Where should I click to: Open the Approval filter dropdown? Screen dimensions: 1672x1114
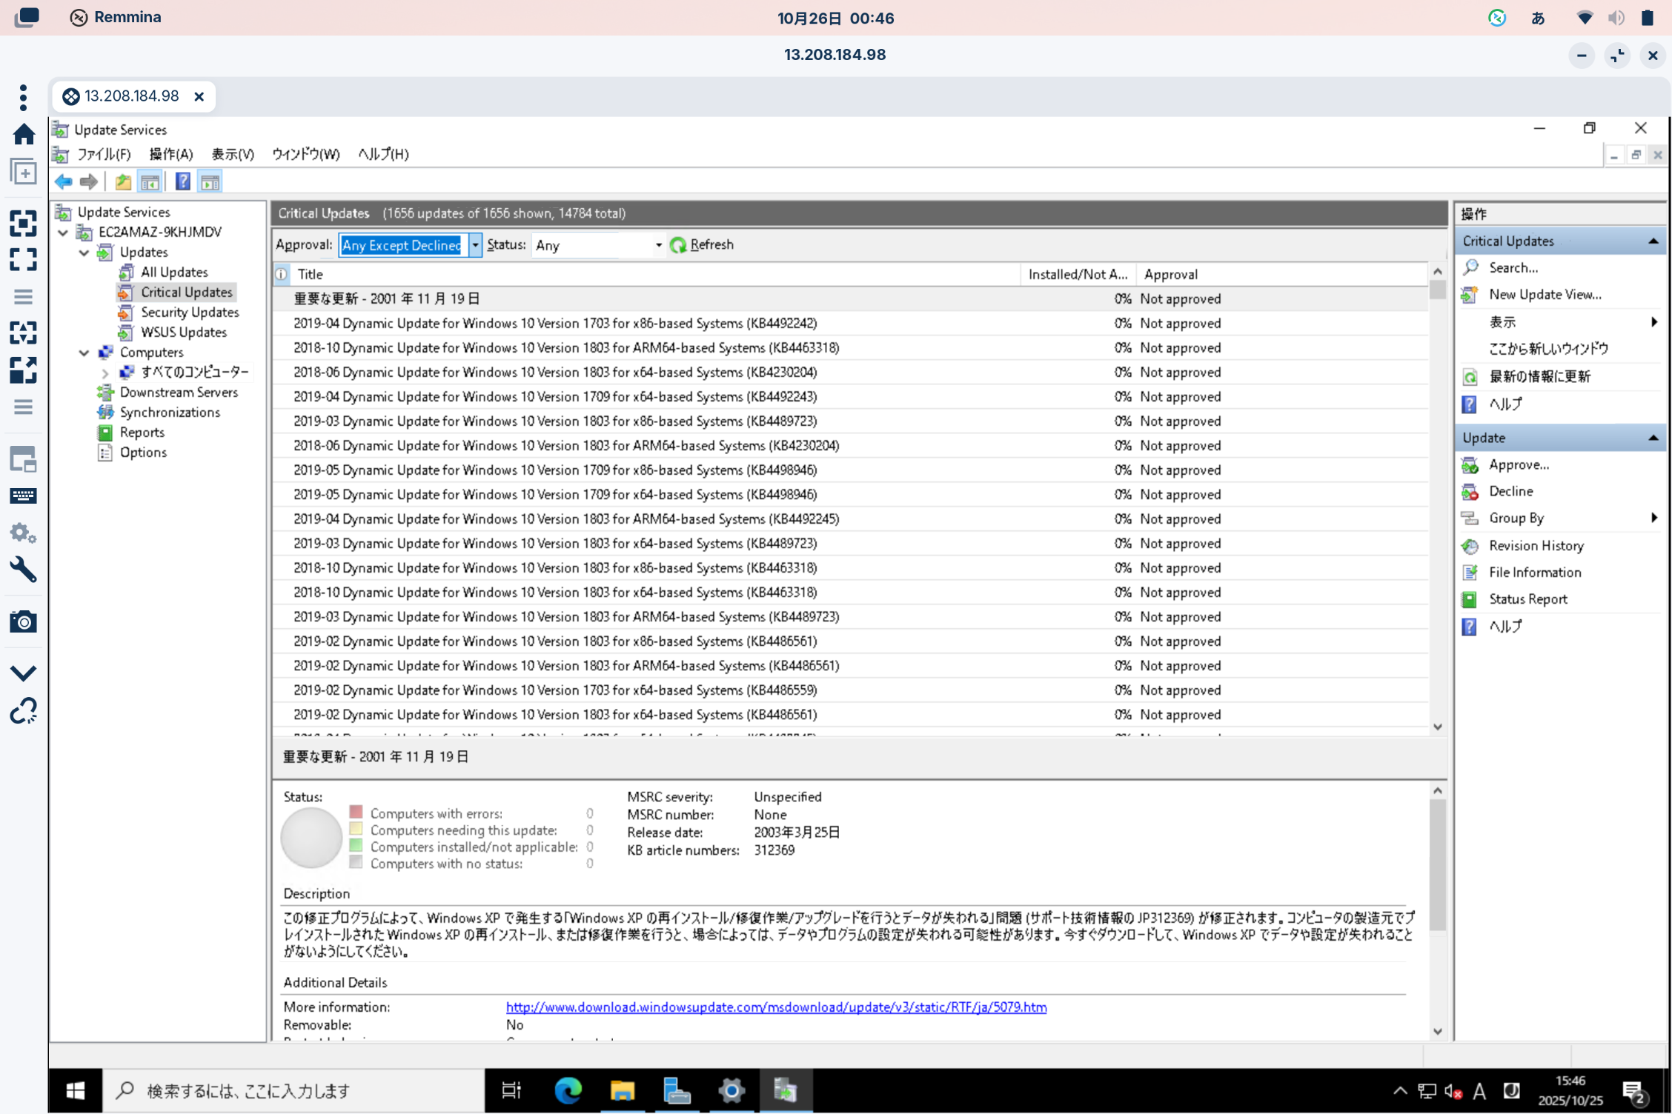click(475, 244)
